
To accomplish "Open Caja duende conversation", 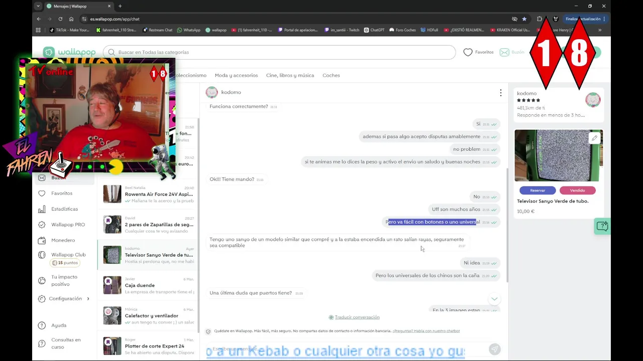I will (x=148, y=285).
